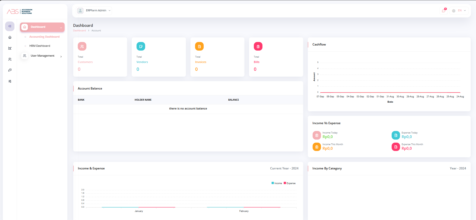Open the notification chat icon in the header
The height and width of the screenshot is (220, 476).
(x=443, y=11)
